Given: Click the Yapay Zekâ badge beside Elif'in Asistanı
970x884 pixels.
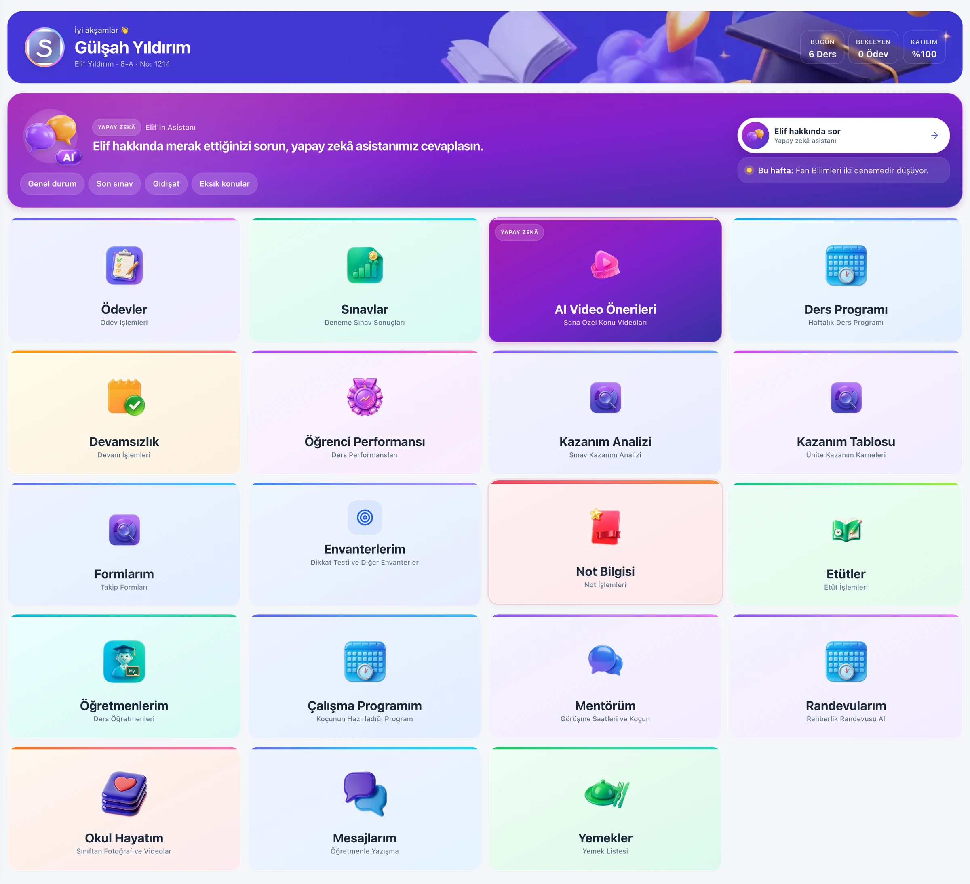Looking at the screenshot, I should 116,127.
